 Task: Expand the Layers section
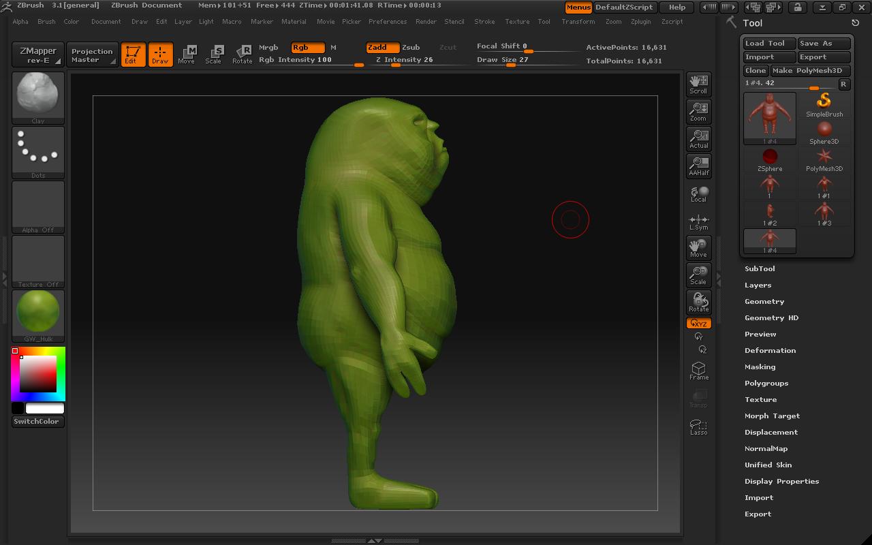pos(758,285)
